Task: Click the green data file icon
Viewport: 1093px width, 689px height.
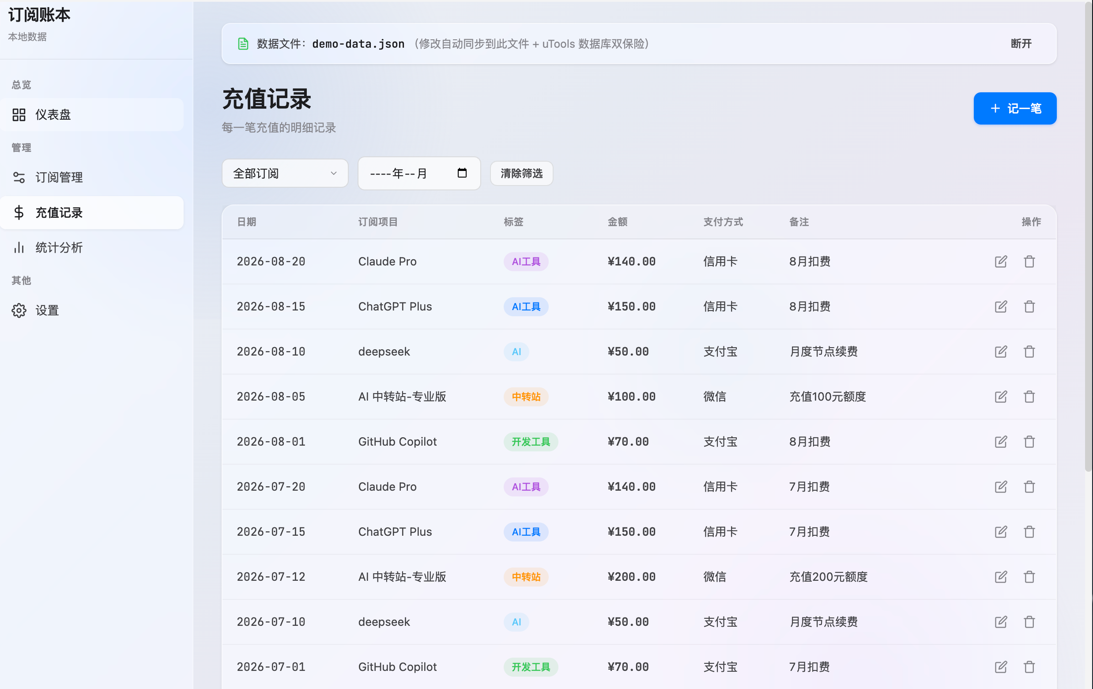Action: pyautogui.click(x=243, y=44)
